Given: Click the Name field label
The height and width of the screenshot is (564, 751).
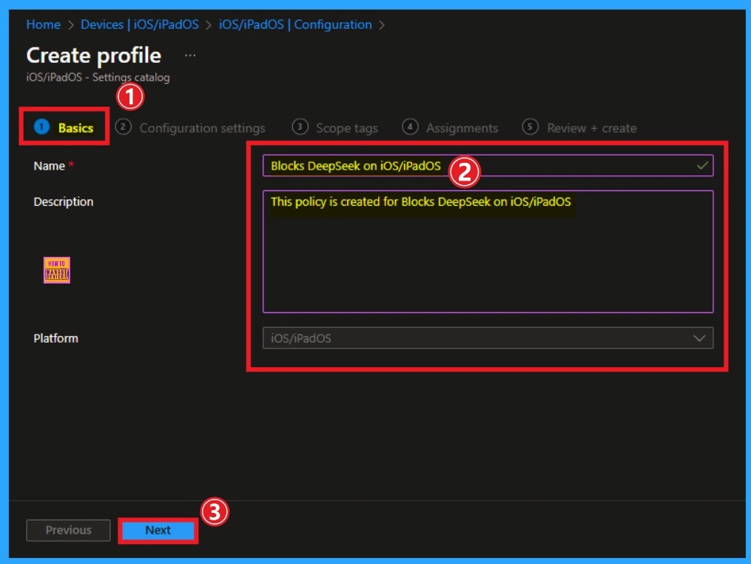Looking at the screenshot, I should (x=50, y=166).
